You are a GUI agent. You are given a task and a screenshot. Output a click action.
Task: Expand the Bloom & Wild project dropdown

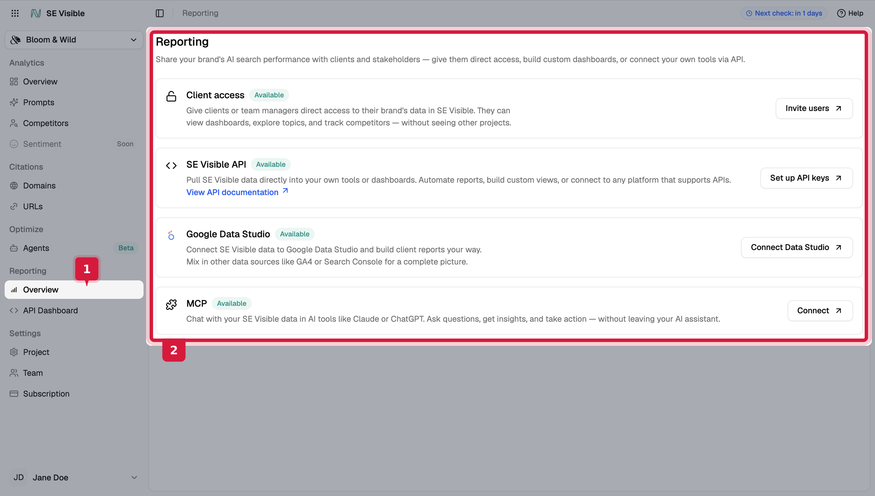[74, 40]
